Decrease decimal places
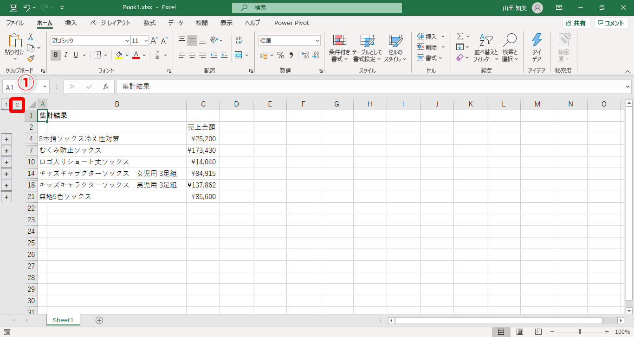This screenshot has height=337, width=634. [x=316, y=55]
